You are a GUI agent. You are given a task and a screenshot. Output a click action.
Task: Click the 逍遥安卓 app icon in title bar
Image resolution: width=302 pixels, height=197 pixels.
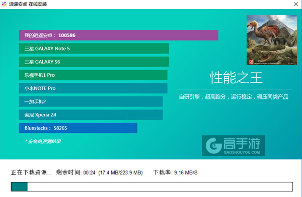pyautogui.click(x=4, y=4)
